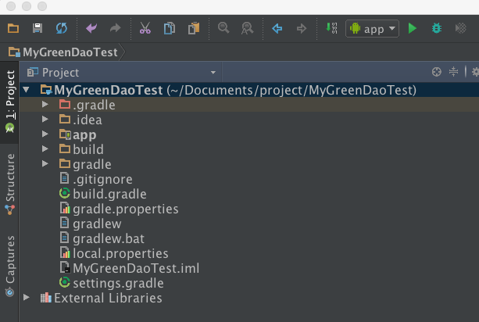Navigate back with the blue arrow
Image resolution: width=479 pixels, height=322 pixels.
277,29
